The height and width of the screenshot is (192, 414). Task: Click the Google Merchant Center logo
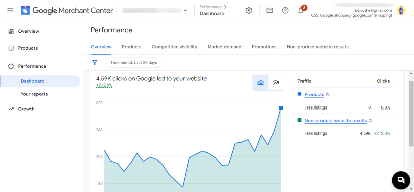(67, 11)
